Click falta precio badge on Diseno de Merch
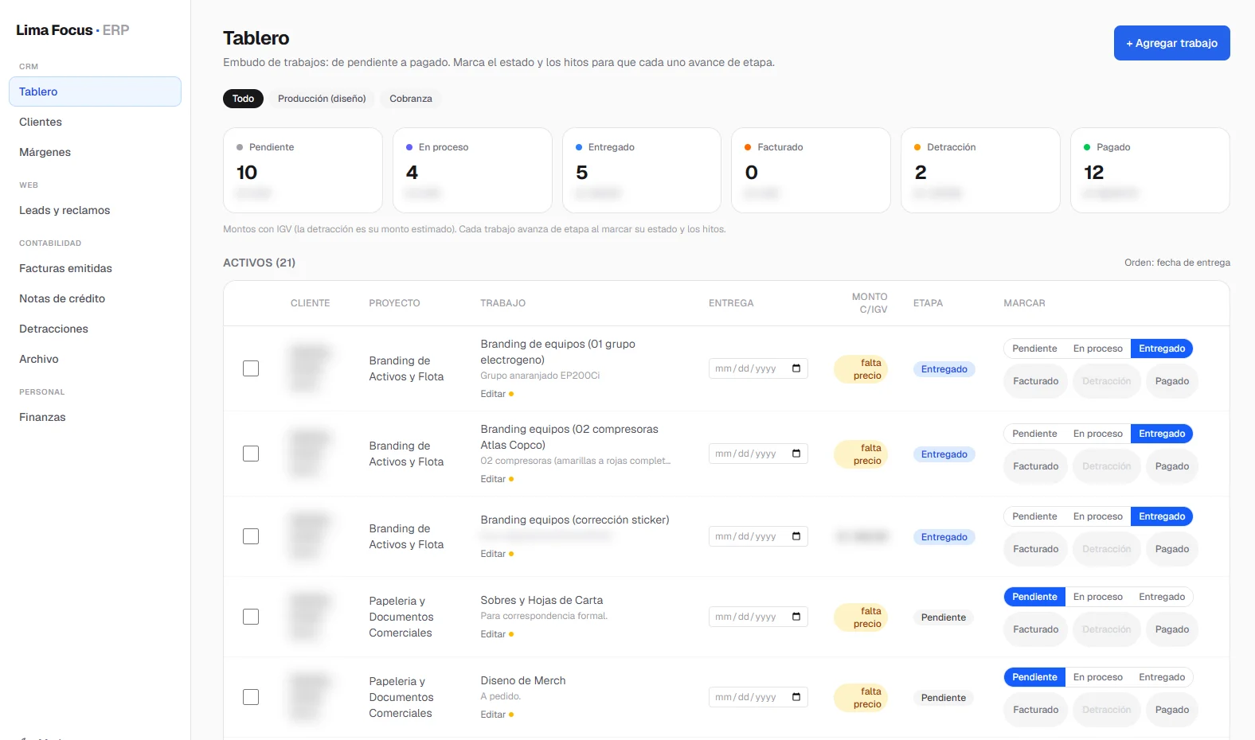Image resolution: width=1255 pixels, height=740 pixels. pos(861,698)
